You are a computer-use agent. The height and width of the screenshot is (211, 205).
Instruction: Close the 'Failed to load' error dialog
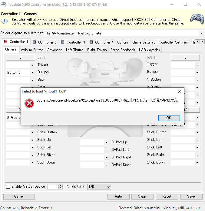tap(179, 91)
